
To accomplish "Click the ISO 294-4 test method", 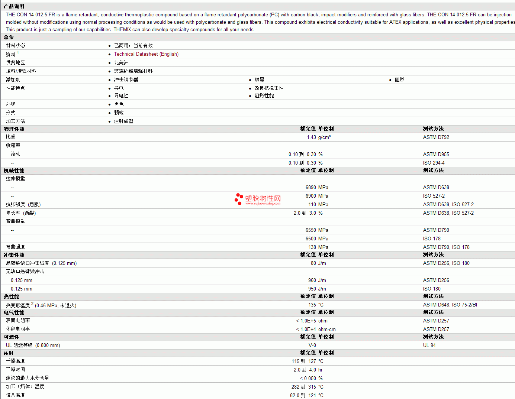I will click(x=434, y=163).
